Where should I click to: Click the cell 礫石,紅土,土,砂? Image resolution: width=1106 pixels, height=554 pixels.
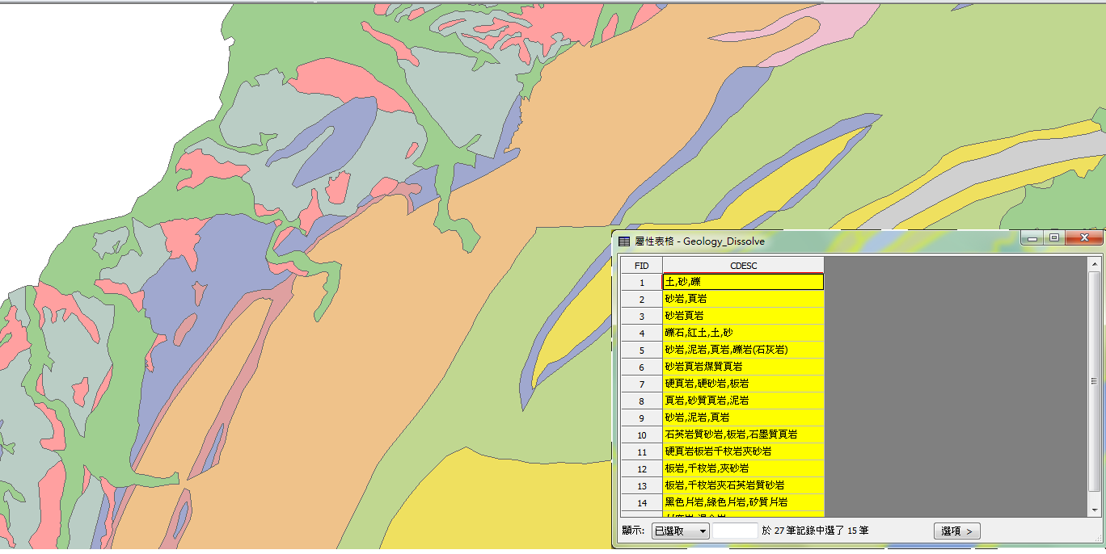pyautogui.click(x=743, y=333)
